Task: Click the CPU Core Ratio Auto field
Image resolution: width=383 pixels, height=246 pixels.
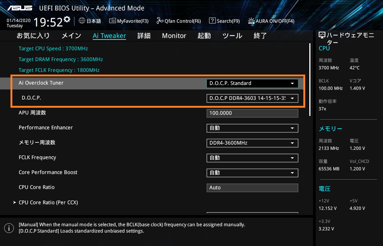Action: (252, 187)
